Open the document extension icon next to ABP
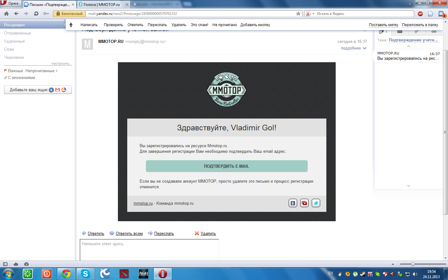The image size is (448, 280). tap(431, 14)
